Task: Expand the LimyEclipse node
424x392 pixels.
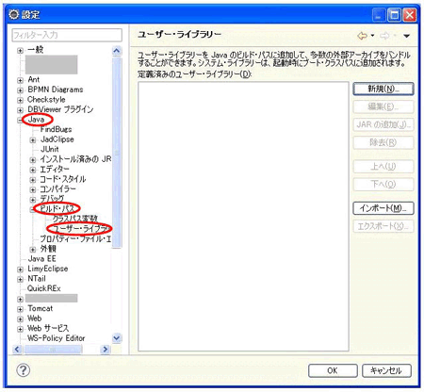Action: coord(20,269)
